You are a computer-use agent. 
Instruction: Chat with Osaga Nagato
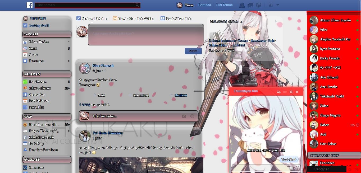point(334,115)
